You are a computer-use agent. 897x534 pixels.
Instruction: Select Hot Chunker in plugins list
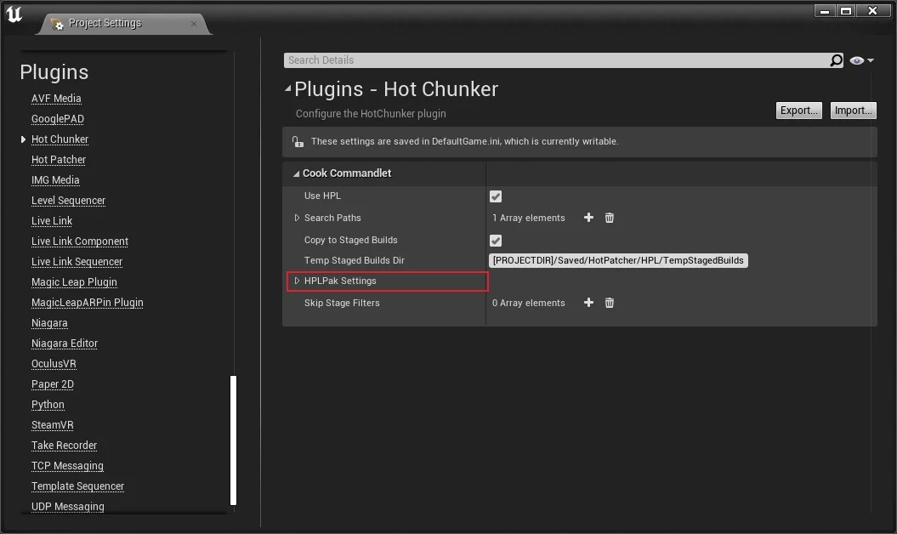click(x=60, y=139)
